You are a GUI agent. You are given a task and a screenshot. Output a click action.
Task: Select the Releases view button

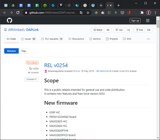pos(11,51)
